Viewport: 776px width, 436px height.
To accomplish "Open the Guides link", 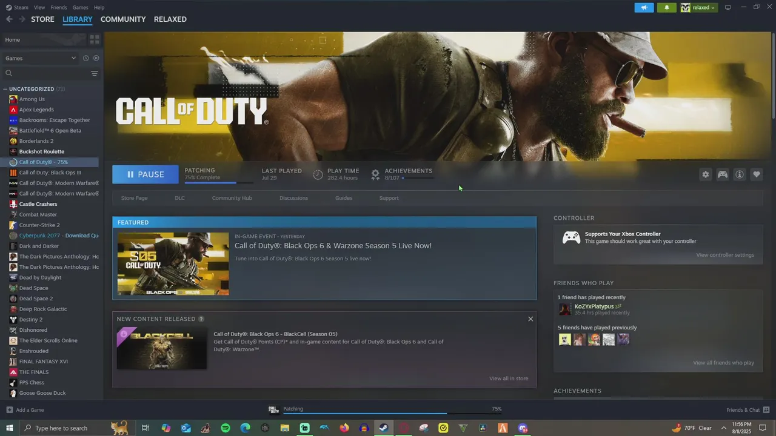I will pyautogui.click(x=344, y=198).
